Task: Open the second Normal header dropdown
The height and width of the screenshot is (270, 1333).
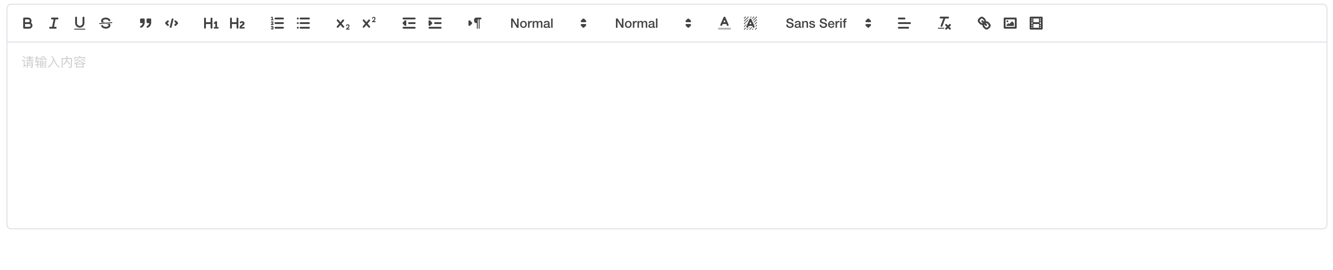Action: tap(653, 23)
